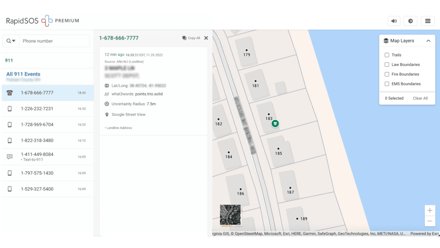Screen dimensions: 440x248
Task: Click what3words value points.trio.solid
Action: tap(149, 94)
